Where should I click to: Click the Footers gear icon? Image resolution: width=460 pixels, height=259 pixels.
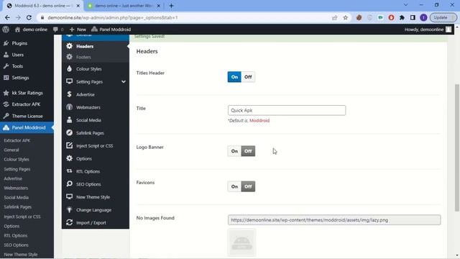[x=69, y=57]
